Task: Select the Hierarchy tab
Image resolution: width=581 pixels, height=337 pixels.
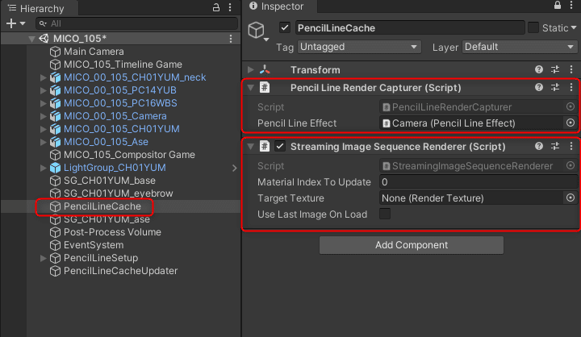Action: [x=40, y=7]
